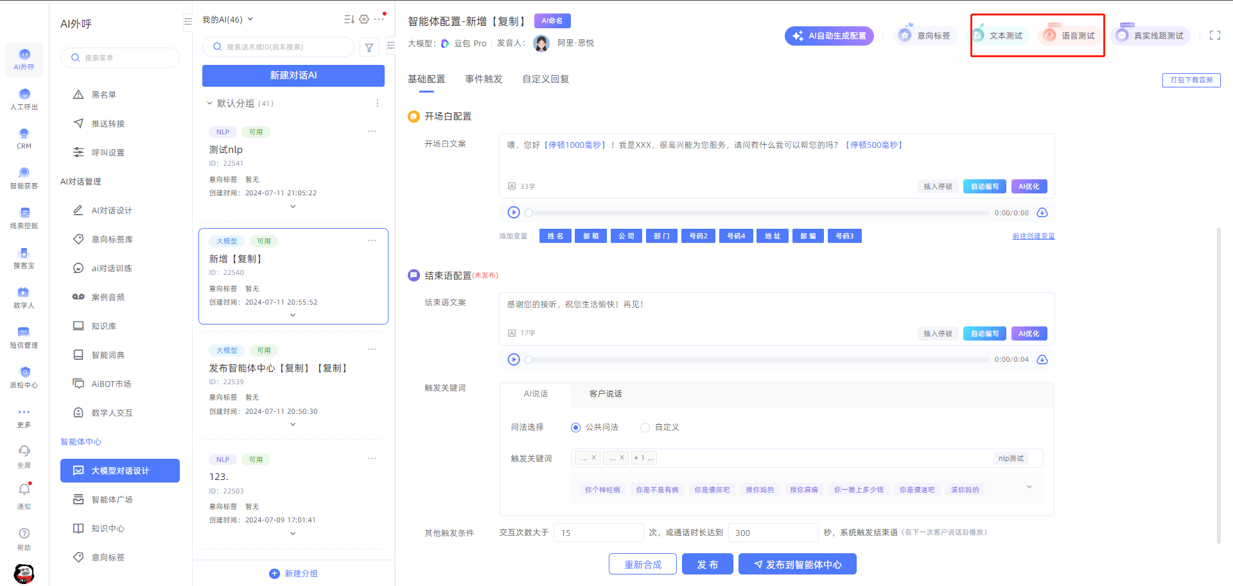Click the 打包下载音频 button
The height and width of the screenshot is (586, 1233).
coord(1191,80)
